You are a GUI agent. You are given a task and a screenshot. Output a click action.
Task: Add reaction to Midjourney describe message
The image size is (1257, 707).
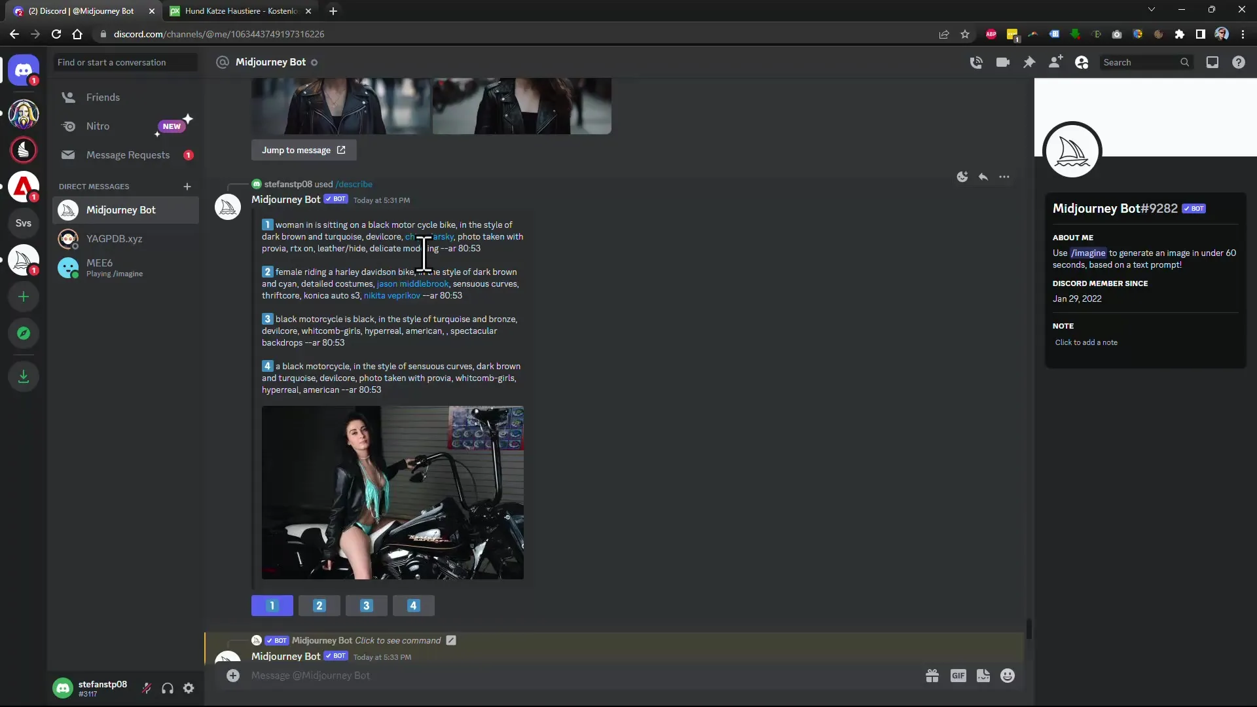[x=962, y=177]
